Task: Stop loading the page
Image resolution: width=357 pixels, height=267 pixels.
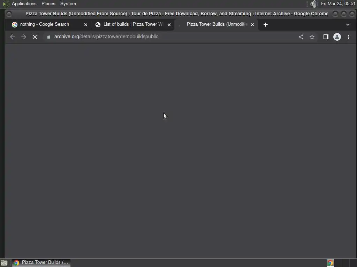Action: tap(35, 37)
